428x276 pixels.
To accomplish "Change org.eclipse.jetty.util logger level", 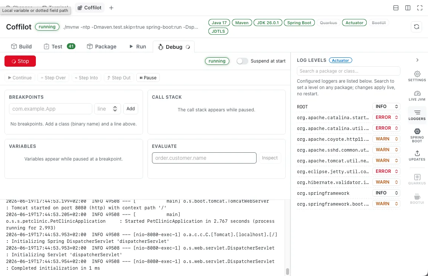I will click(386, 171).
